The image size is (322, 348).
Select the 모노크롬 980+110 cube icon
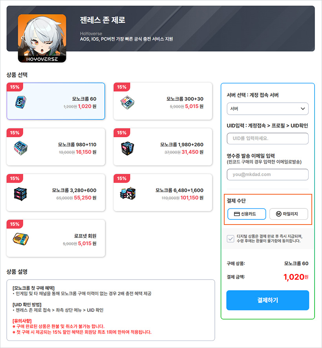20,148
